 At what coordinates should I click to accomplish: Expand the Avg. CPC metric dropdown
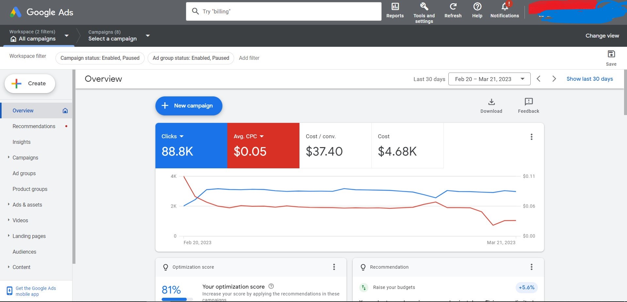(x=262, y=136)
